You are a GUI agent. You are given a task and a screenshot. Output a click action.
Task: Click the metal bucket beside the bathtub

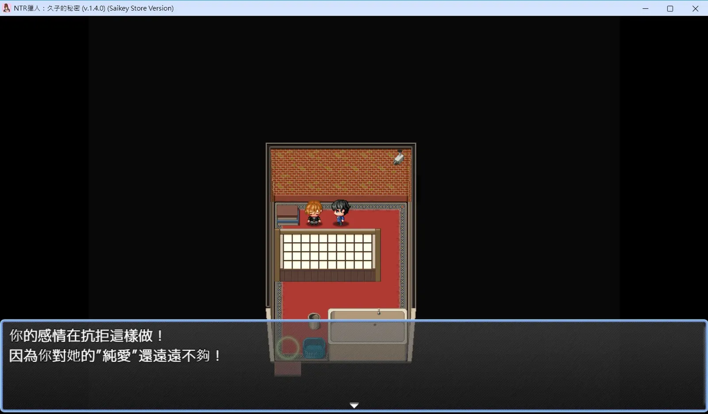click(x=314, y=321)
